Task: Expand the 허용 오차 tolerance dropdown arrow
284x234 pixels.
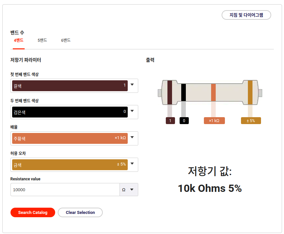Action: [x=132, y=164]
